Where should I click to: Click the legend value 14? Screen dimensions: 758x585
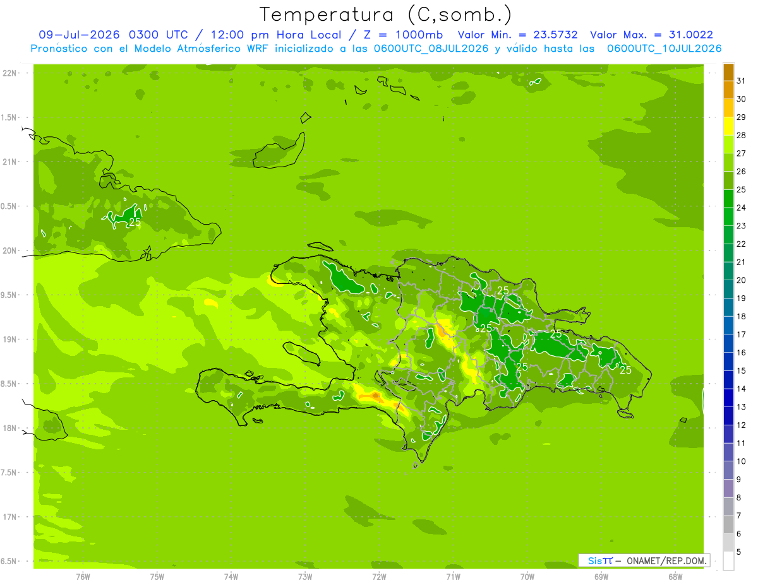(742, 389)
